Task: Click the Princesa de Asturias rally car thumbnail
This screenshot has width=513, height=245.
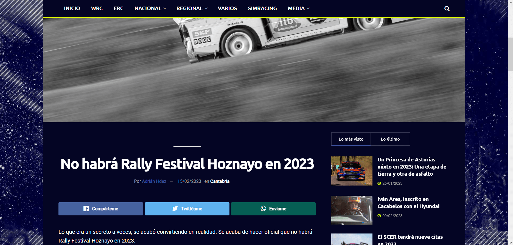Action: (352, 171)
